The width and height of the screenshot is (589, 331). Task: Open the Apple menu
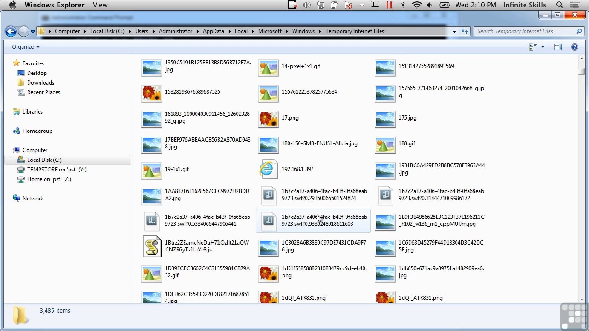pos(12,5)
